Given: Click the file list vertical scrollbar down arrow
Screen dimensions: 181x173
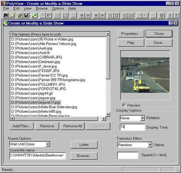Looking at the screenshot, I should 108,114.
